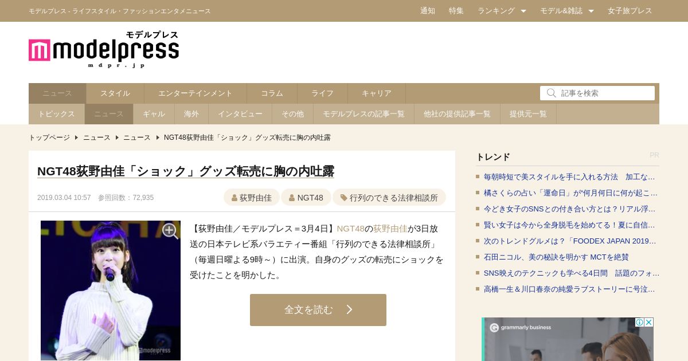Open 通知 in the top bar
This screenshot has height=361, width=688.
click(x=428, y=11)
